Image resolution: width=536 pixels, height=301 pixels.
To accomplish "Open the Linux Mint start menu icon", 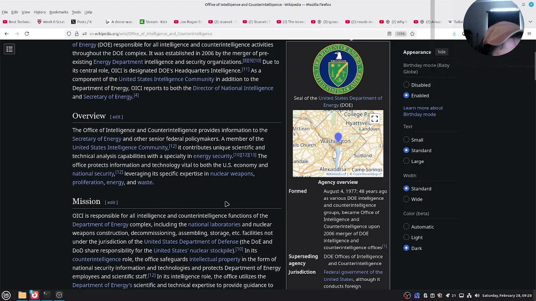I will point(6,295).
